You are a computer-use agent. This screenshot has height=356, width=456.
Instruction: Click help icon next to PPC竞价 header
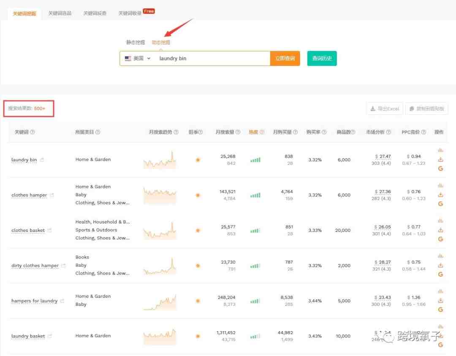point(423,132)
